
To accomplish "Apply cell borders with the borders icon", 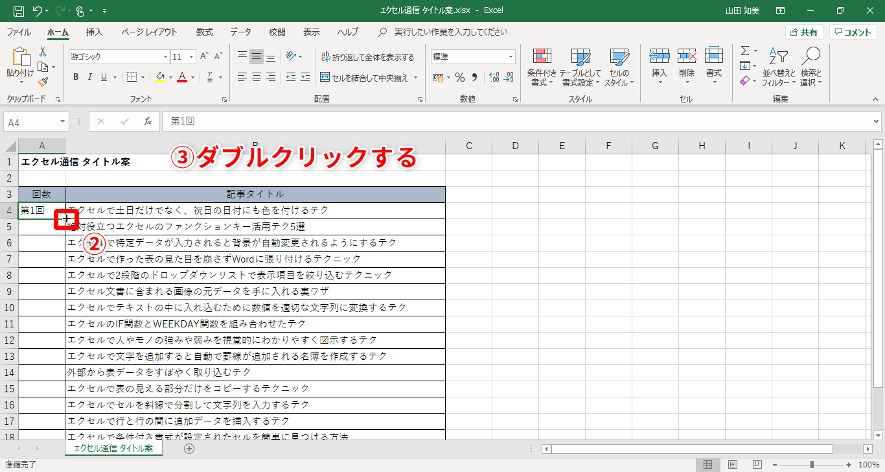I will 131,78.
